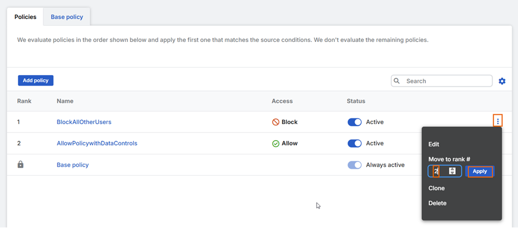Choose Clone from the context menu
This screenshot has height=228, width=518.
coord(436,188)
